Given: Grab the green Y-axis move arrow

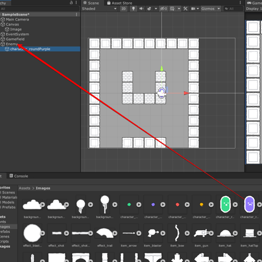Looking at the screenshot, I should coord(162,68).
